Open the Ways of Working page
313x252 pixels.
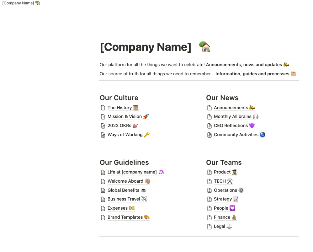[x=125, y=135]
